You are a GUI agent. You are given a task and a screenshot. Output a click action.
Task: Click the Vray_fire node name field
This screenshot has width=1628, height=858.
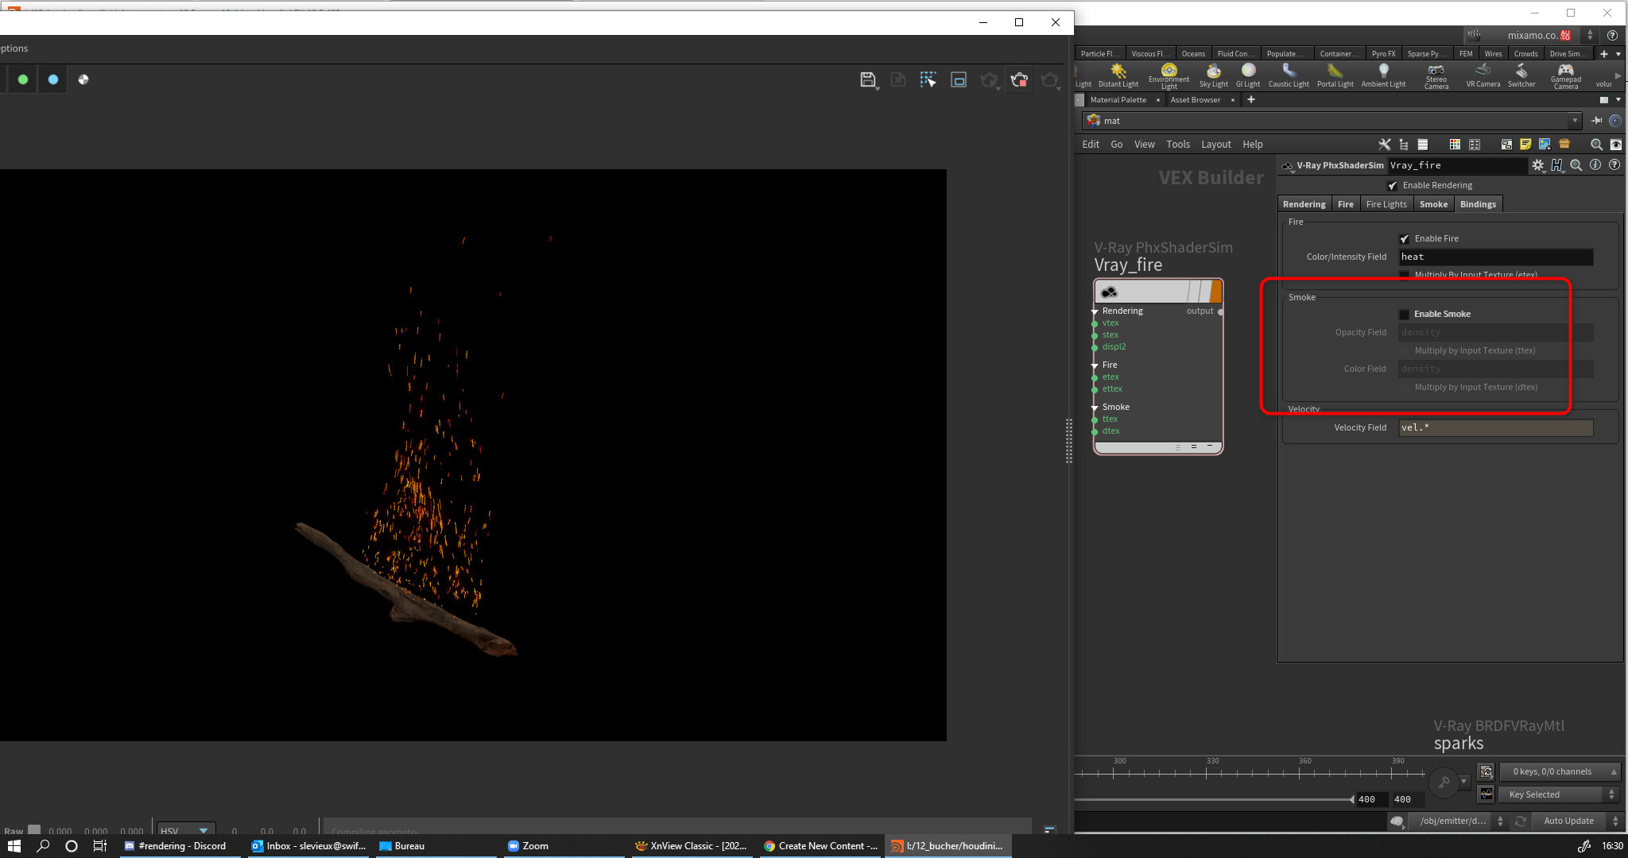[x=1456, y=165]
